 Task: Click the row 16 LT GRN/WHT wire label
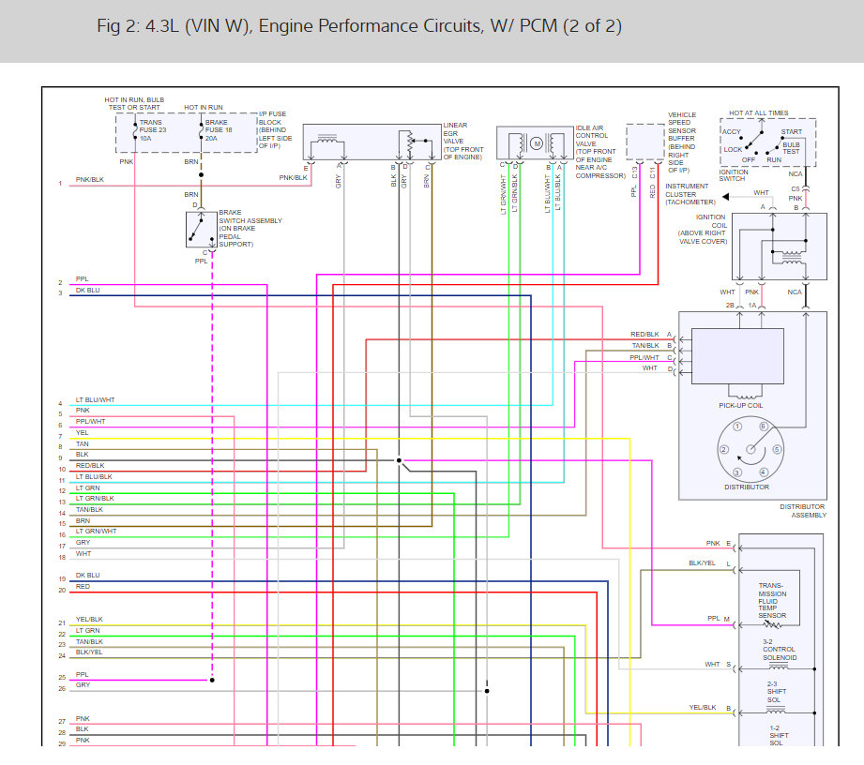[x=96, y=532]
